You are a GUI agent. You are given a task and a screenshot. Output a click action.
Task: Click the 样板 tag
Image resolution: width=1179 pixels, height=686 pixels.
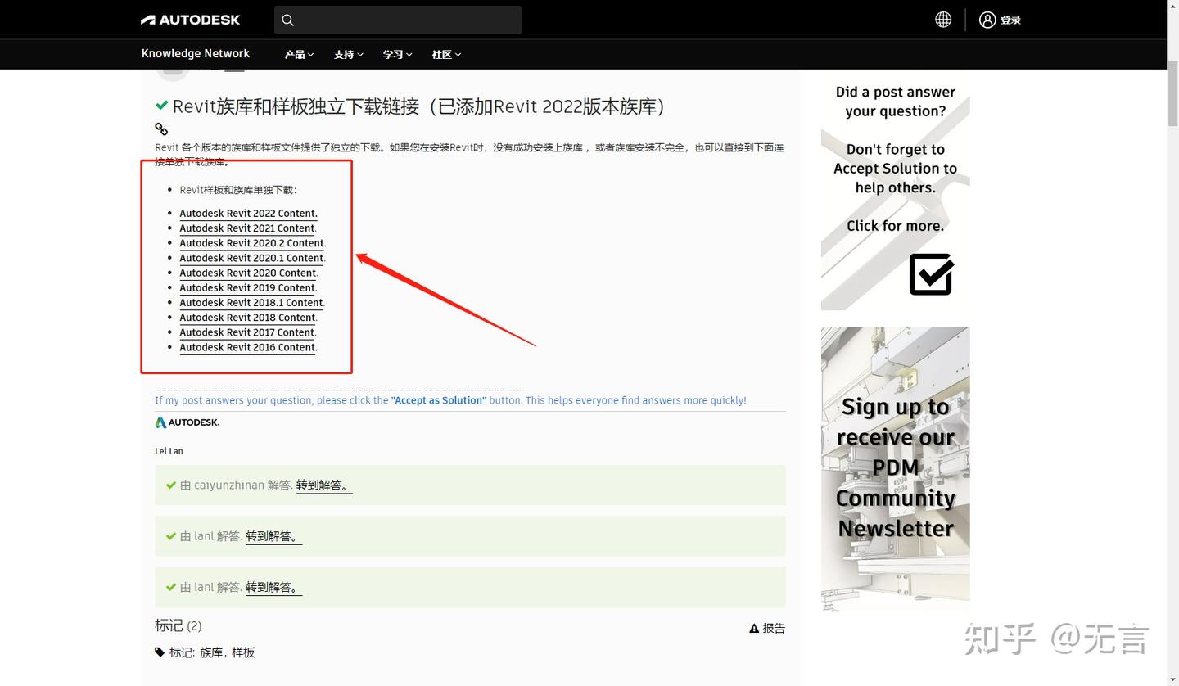pyautogui.click(x=243, y=652)
